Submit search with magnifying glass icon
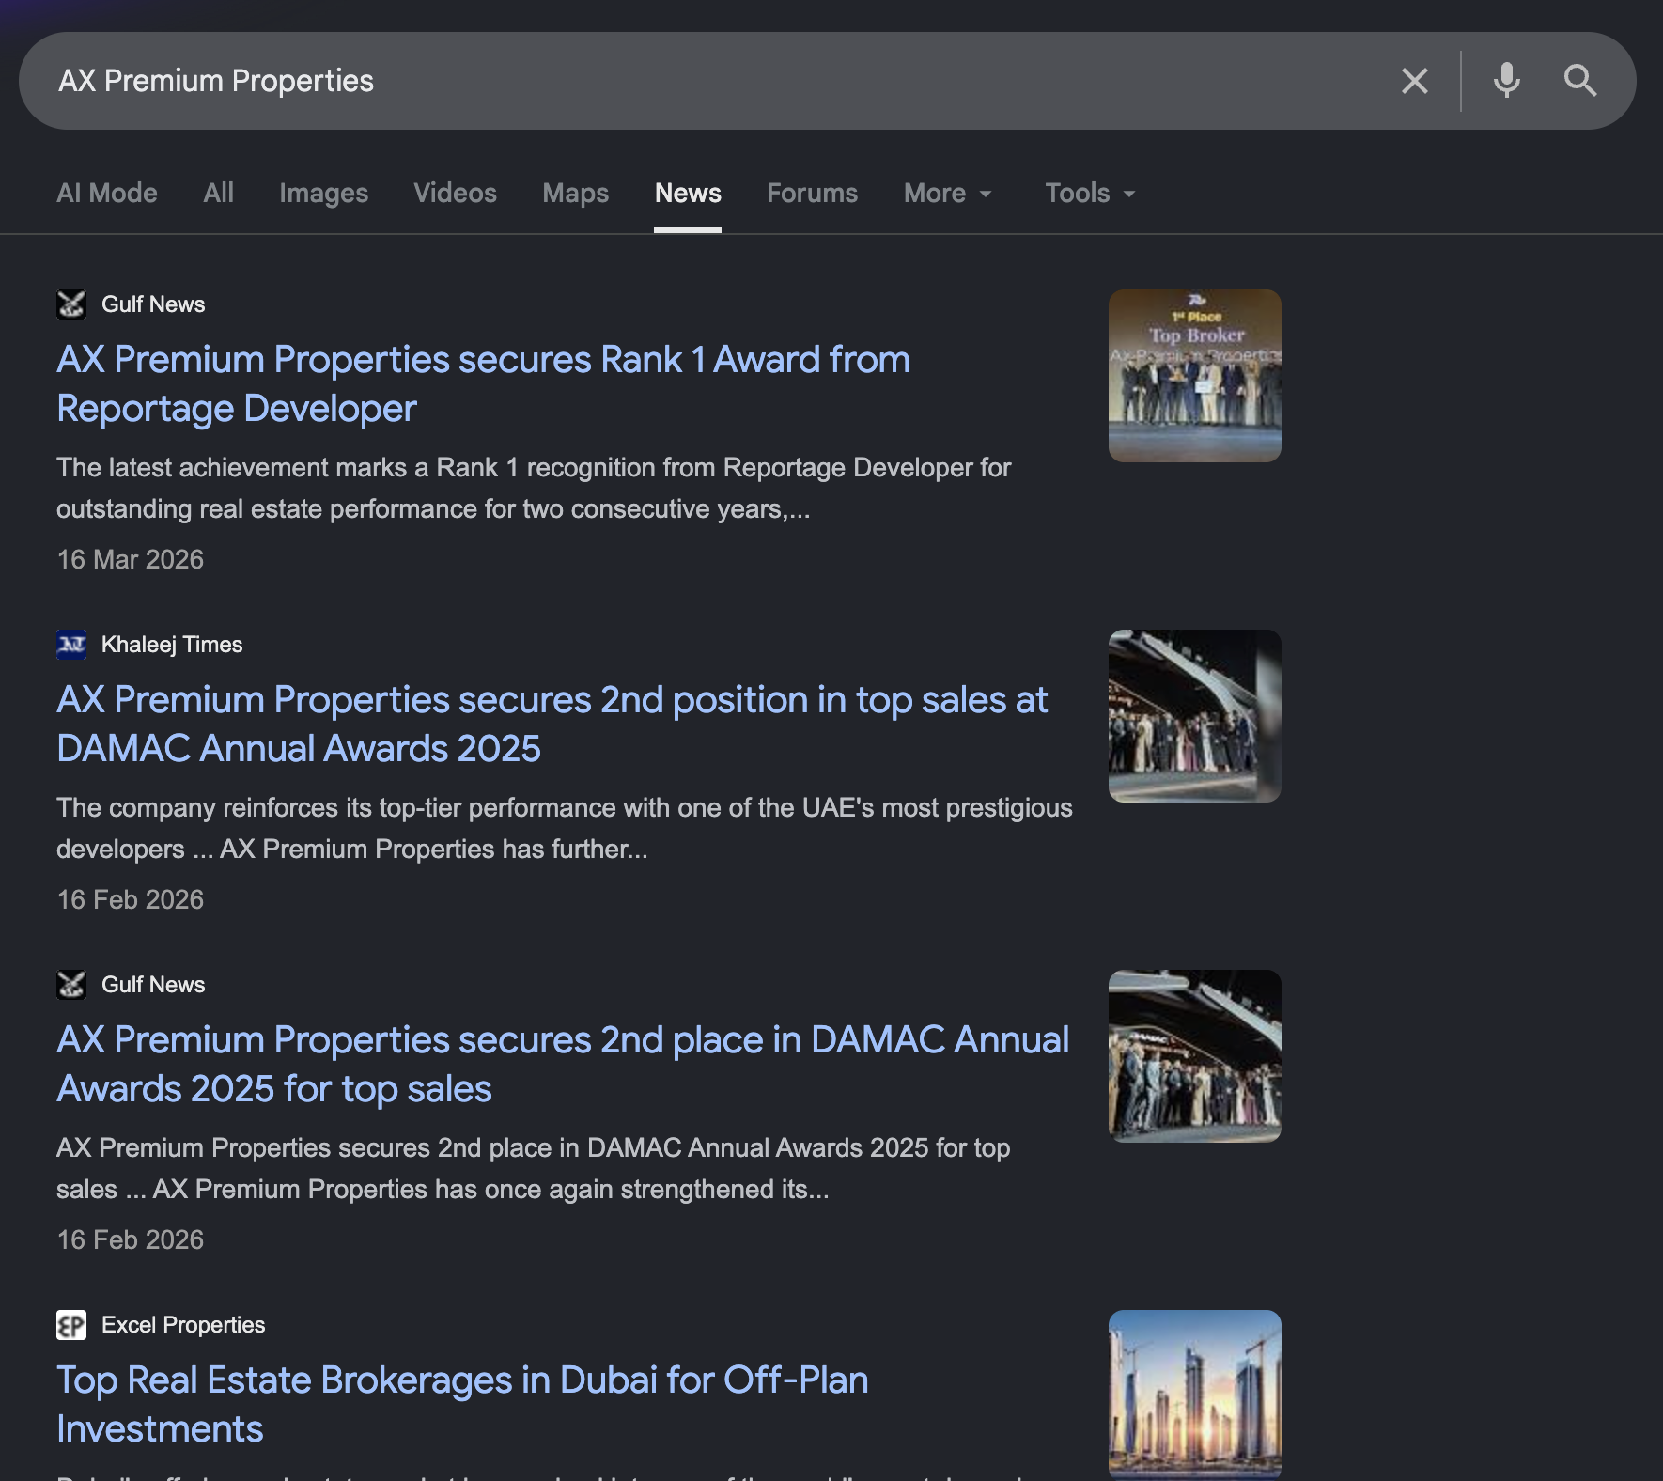The width and height of the screenshot is (1663, 1481). click(x=1580, y=81)
